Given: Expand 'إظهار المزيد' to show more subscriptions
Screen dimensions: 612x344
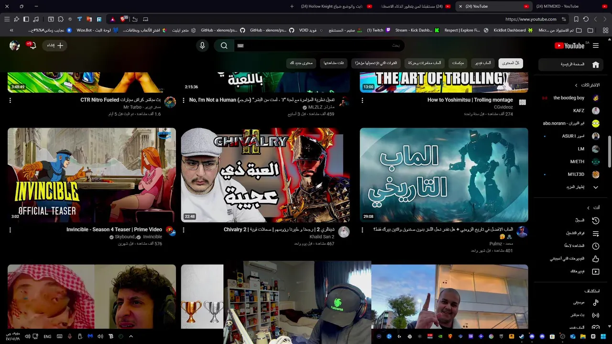Looking at the screenshot, I should (x=570, y=187).
